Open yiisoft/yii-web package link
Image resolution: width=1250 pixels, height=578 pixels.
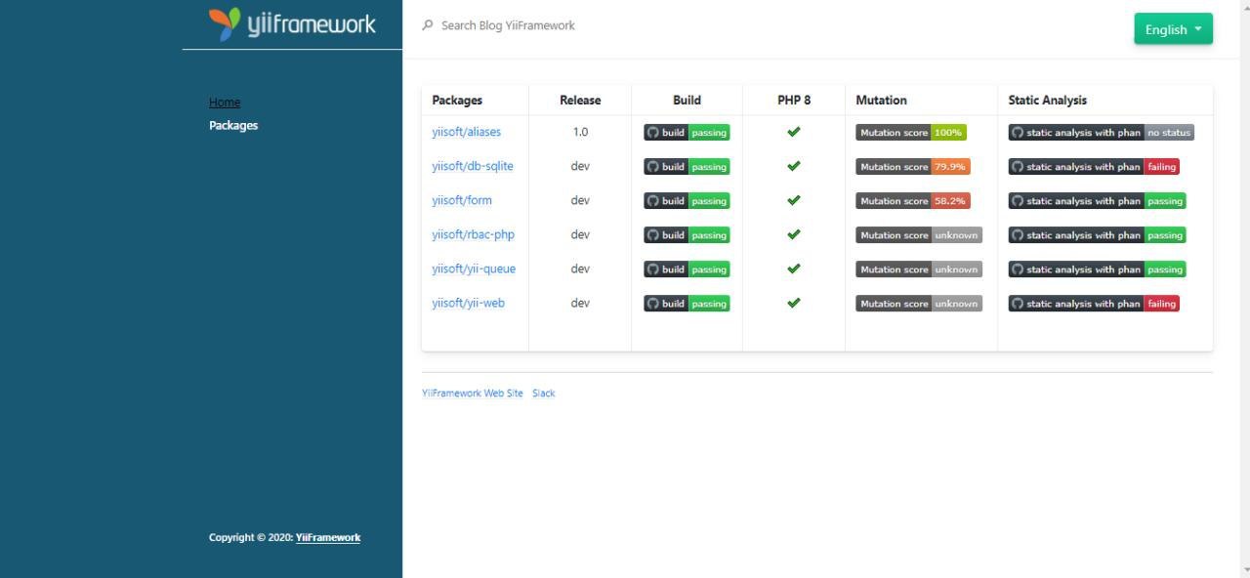[x=469, y=303]
